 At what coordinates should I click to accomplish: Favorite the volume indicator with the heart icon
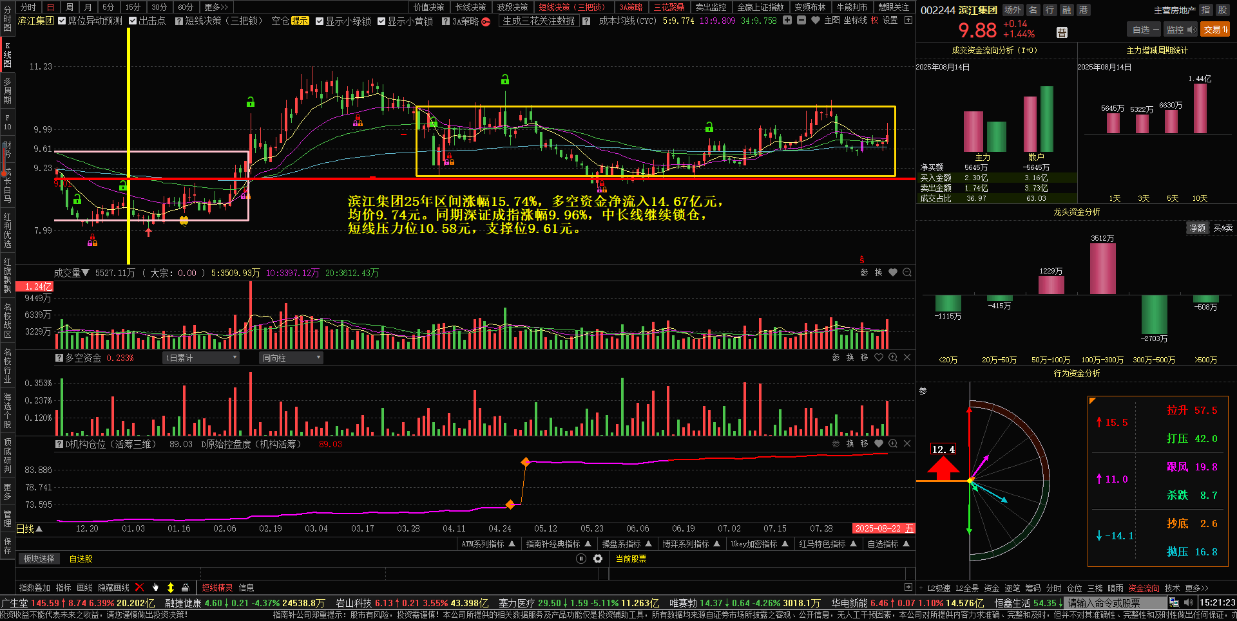[893, 273]
